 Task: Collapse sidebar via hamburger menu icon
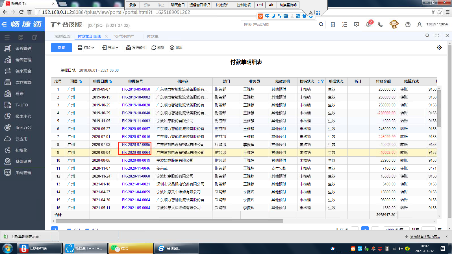[7, 37]
